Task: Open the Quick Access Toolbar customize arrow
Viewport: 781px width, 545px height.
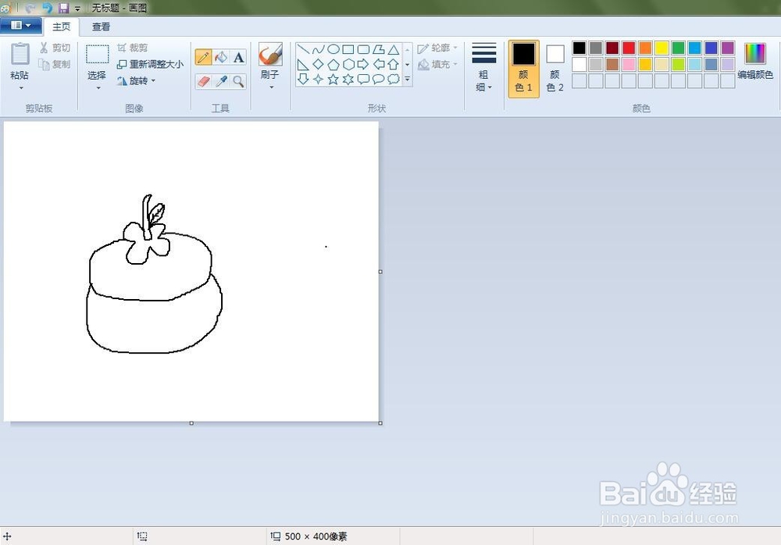Action: pos(77,9)
